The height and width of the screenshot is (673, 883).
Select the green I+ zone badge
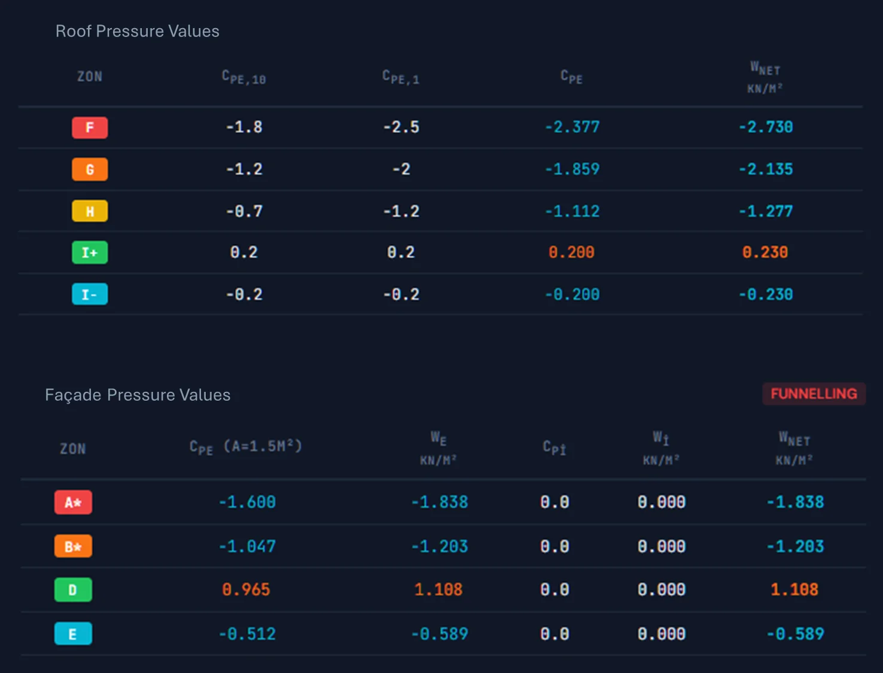click(90, 252)
